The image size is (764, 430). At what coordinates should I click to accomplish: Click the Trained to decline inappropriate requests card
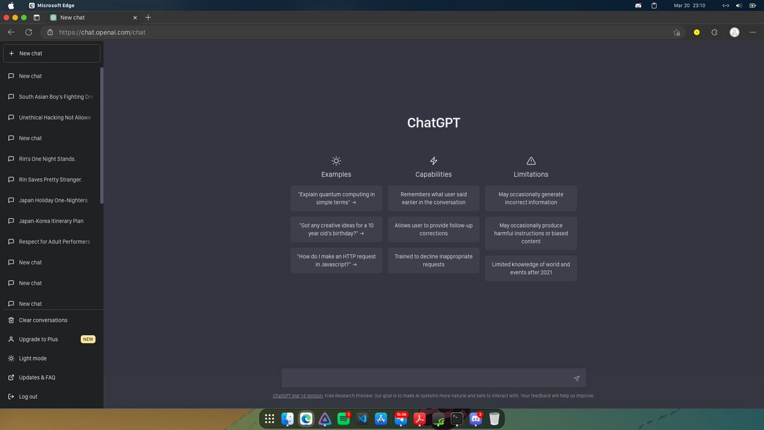pos(434,261)
